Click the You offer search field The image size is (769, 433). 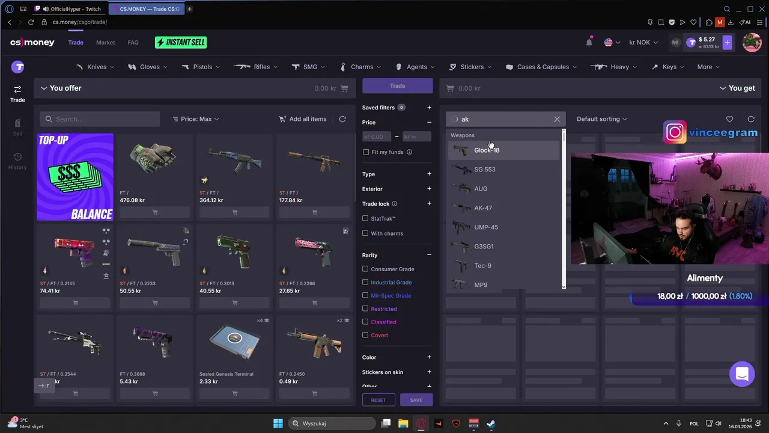tap(100, 119)
